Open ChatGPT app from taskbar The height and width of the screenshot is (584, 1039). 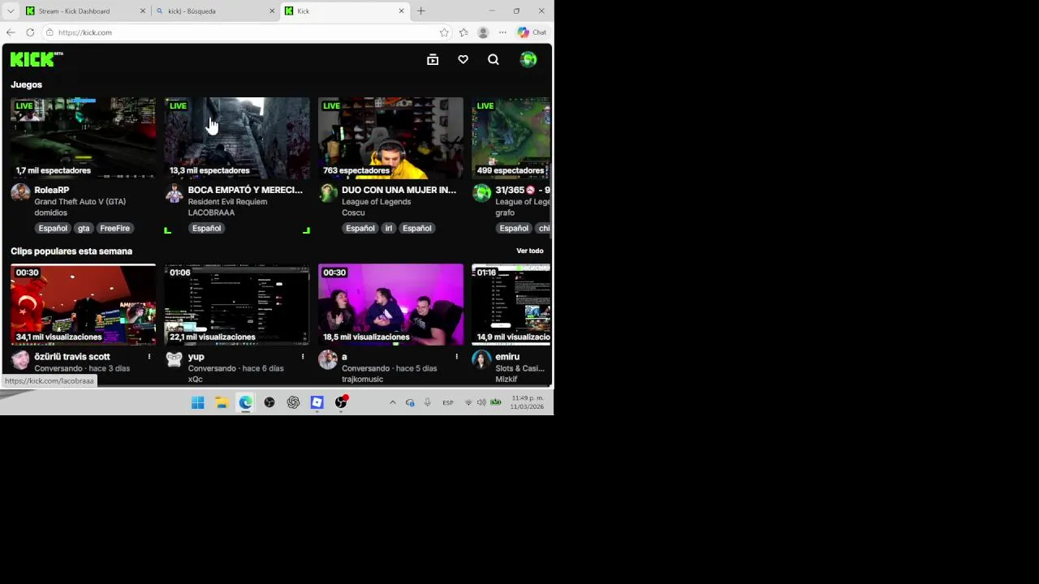[293, 402]
